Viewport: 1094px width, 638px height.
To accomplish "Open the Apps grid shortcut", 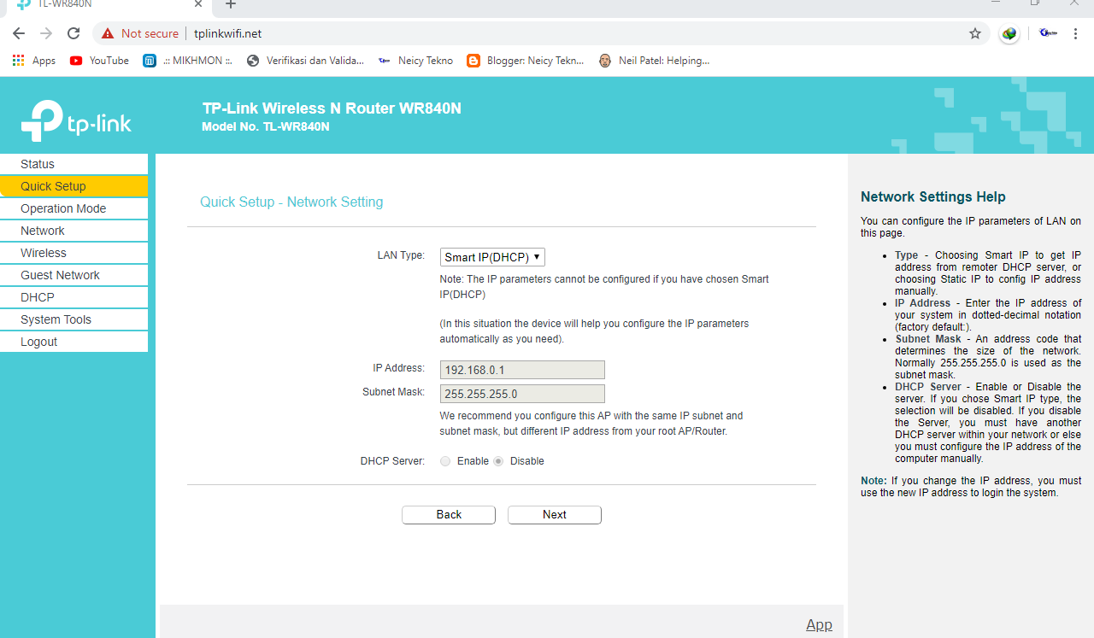I will [34, 61].
